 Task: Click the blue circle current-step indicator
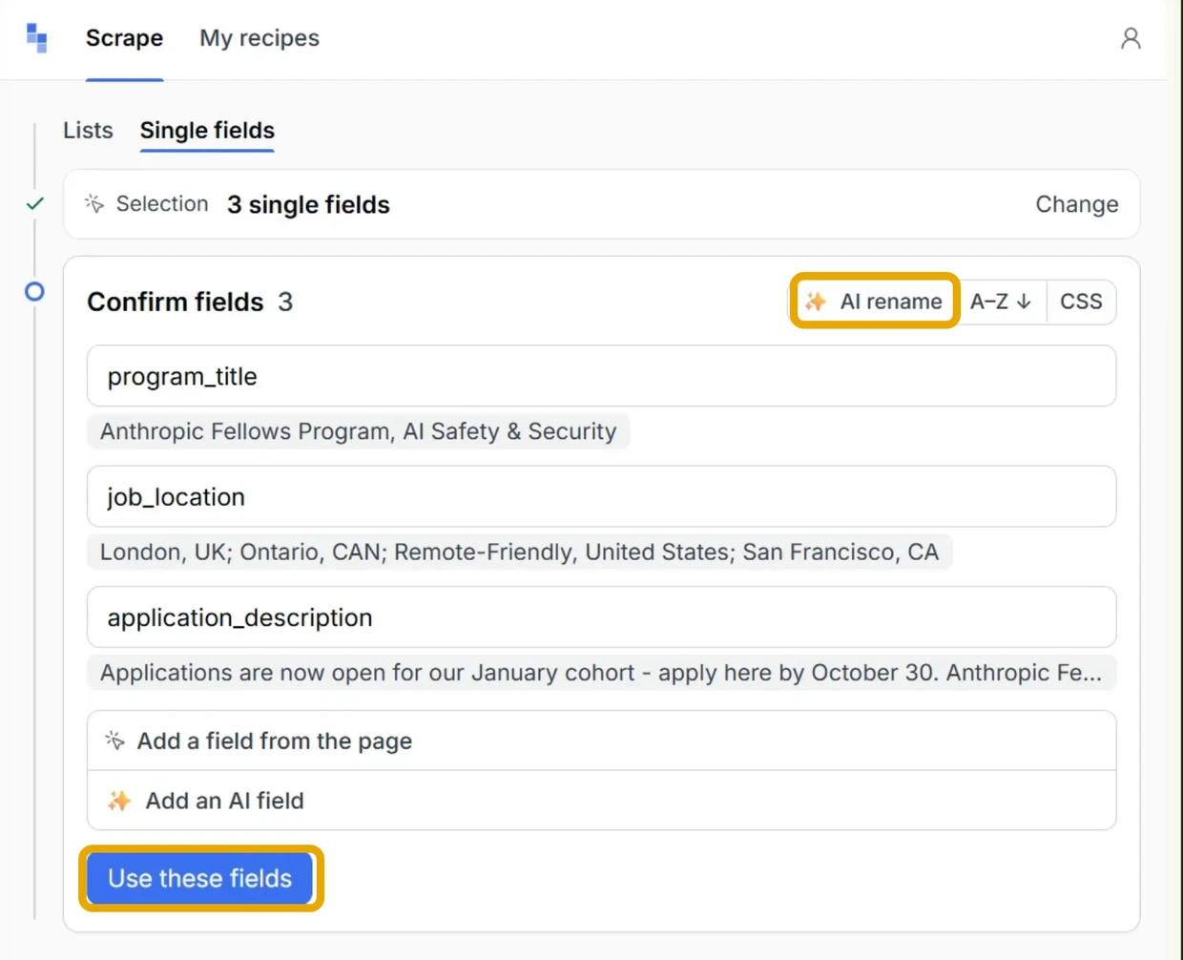34,291
